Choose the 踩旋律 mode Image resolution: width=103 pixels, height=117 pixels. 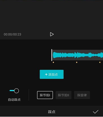point(82,95)
